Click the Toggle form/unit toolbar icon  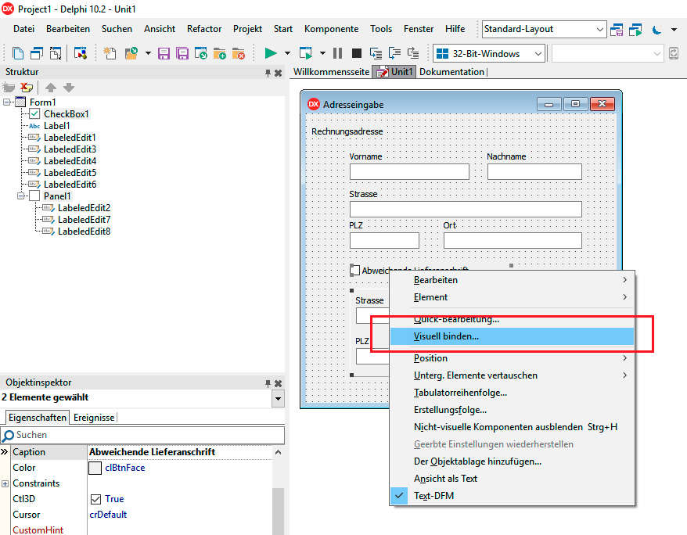pyautogui.click(x=56, y=53)
